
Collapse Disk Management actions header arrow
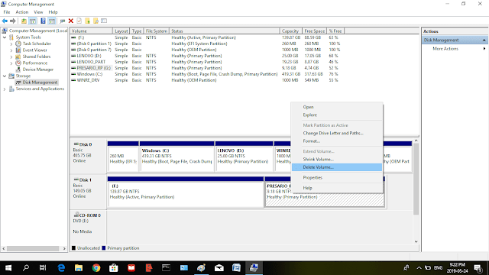tap(484, 40)
